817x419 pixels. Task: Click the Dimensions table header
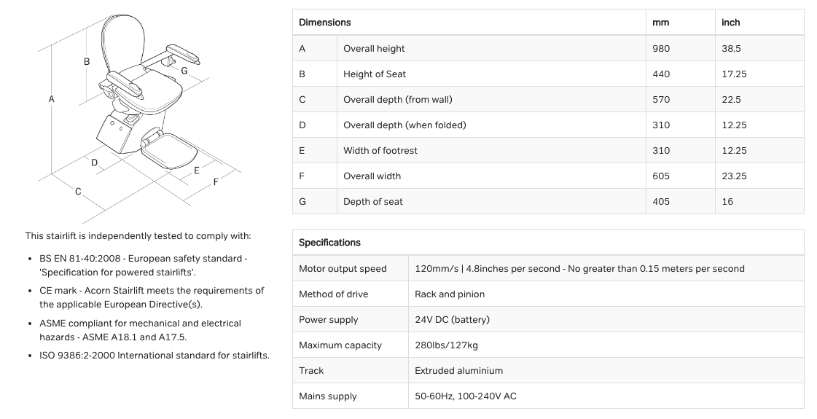[325, 23]
